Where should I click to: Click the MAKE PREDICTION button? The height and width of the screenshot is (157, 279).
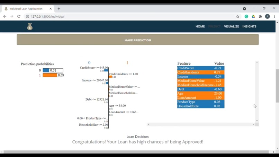(x=138, y=40)
